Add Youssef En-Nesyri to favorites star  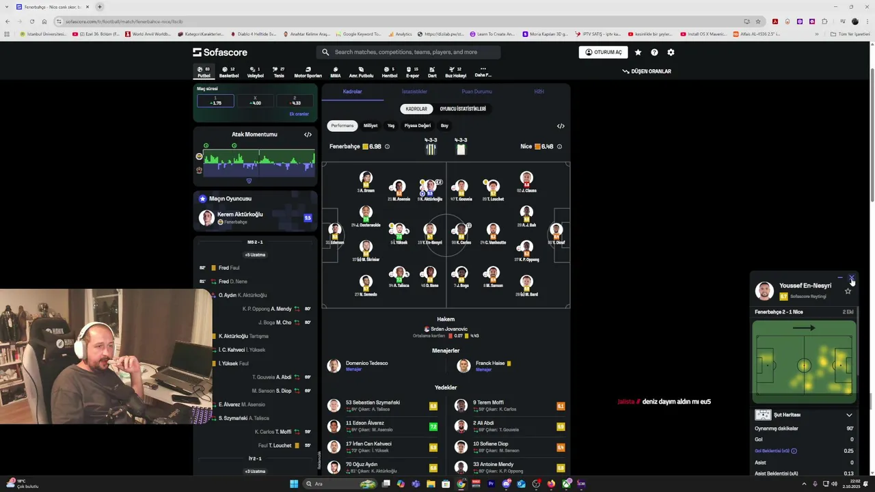click(848, 291)
